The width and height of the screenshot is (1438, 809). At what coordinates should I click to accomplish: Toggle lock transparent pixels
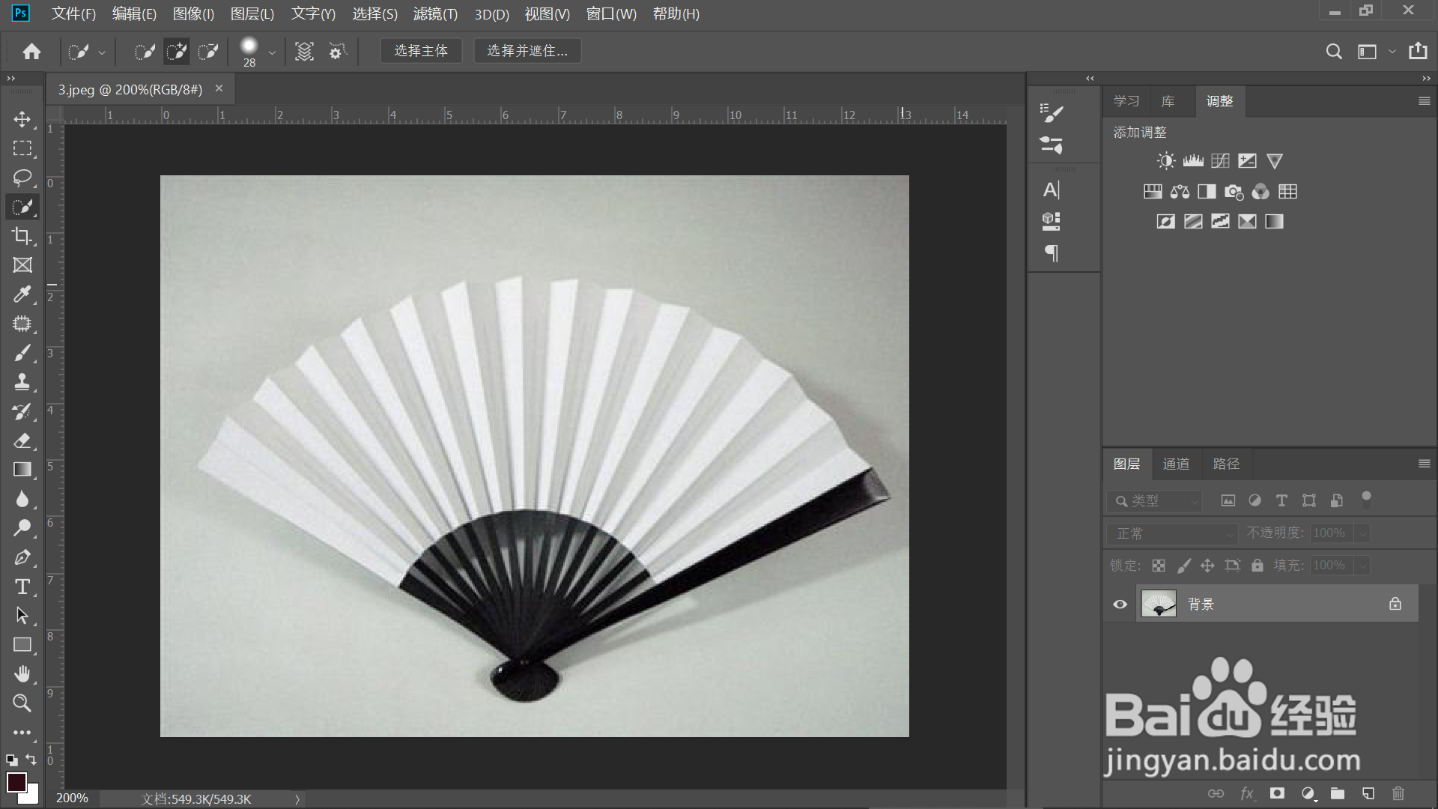click(x=1159, y=566)
